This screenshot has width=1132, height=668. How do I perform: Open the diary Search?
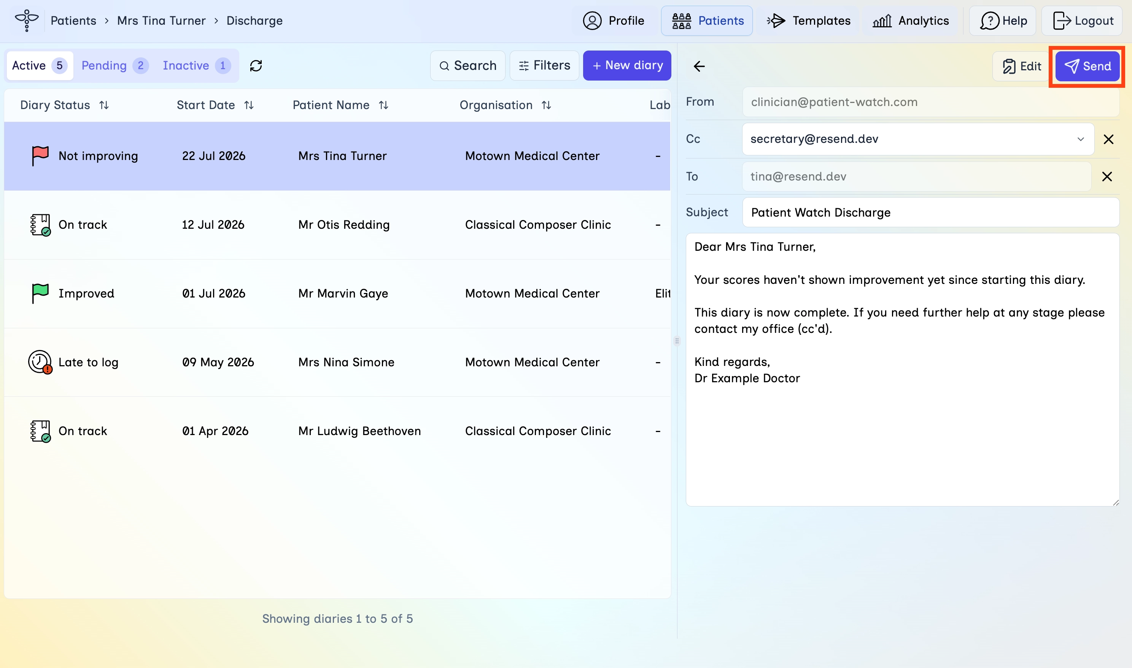pyautogui.click(x=467, y=66)
